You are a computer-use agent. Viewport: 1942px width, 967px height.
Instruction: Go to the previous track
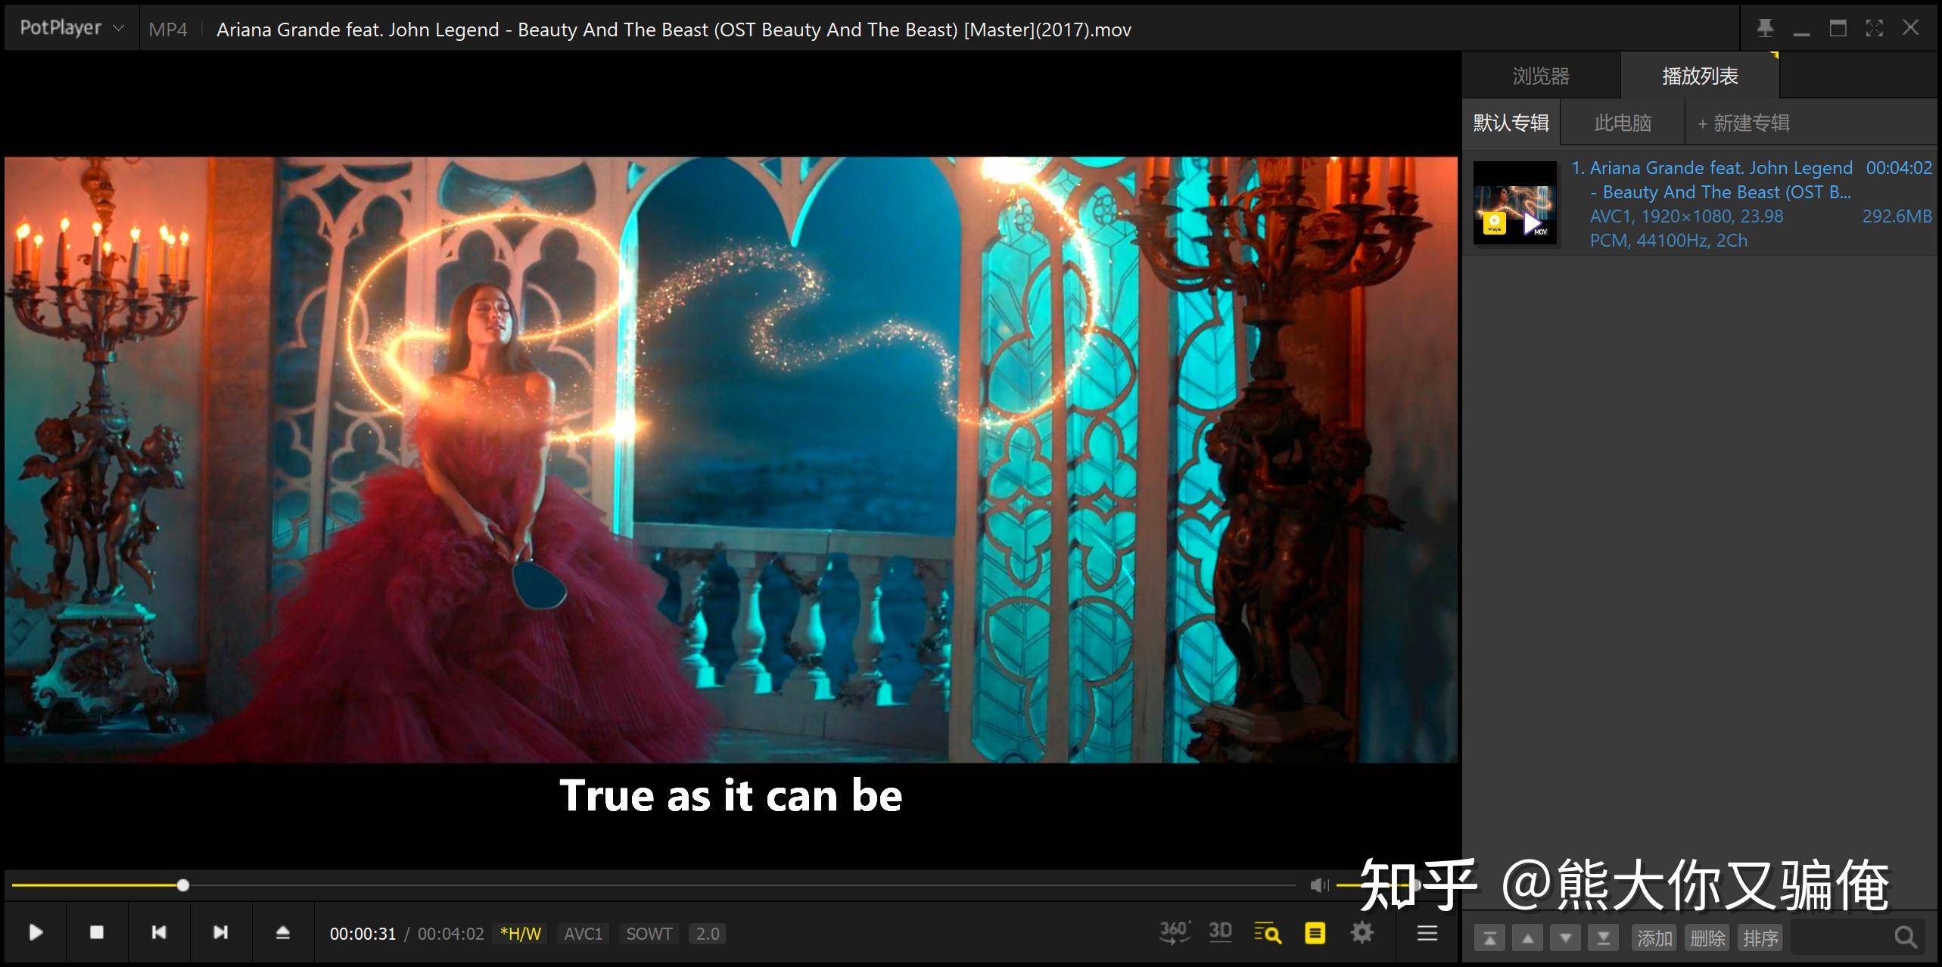(x=158, y=932)
